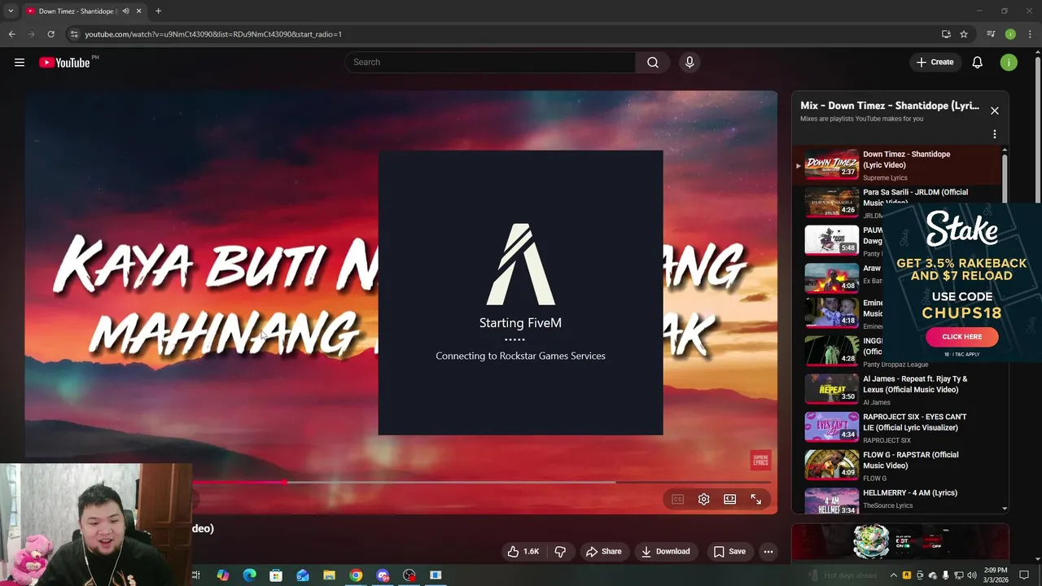Open Supreme Lyrics channel watermark

(760, 461)
